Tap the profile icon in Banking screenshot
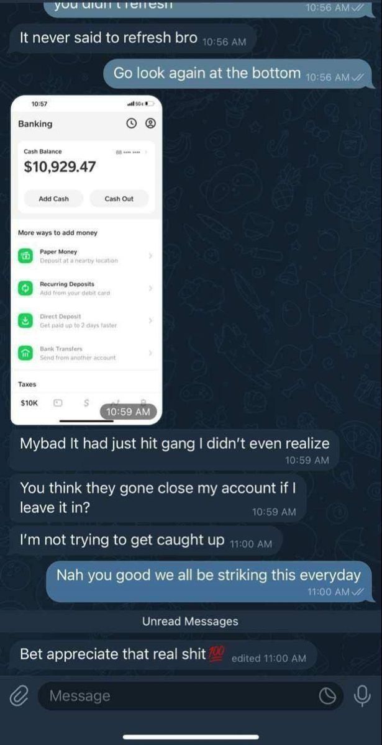Viewport: 382px width, 745px height. (150, 124)
